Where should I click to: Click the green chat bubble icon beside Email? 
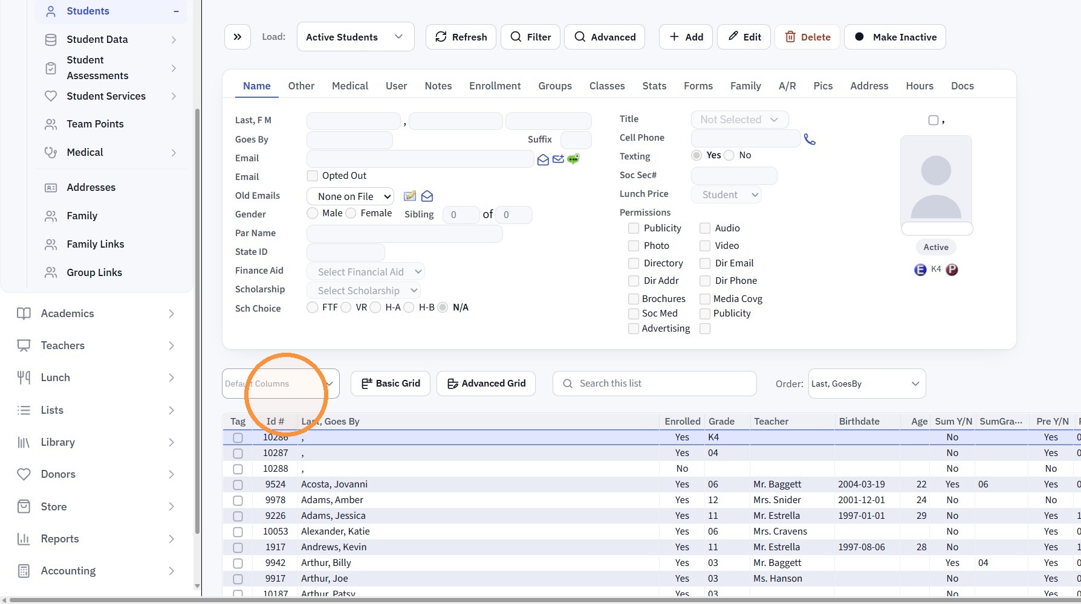(573, 159)
